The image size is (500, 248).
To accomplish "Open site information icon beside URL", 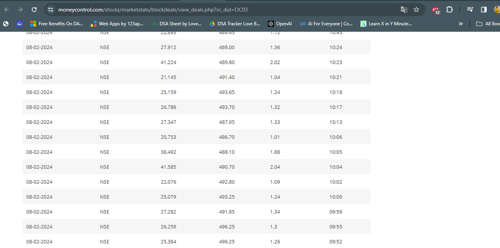I will (x=50, y=9).
